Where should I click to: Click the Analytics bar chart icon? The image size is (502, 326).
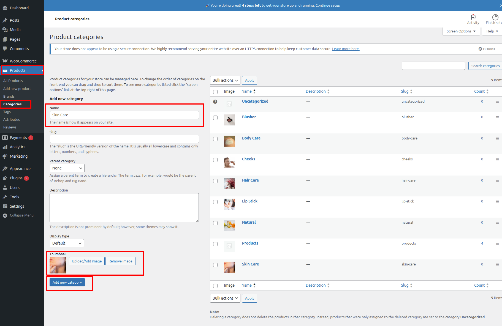tap(5, 147)
